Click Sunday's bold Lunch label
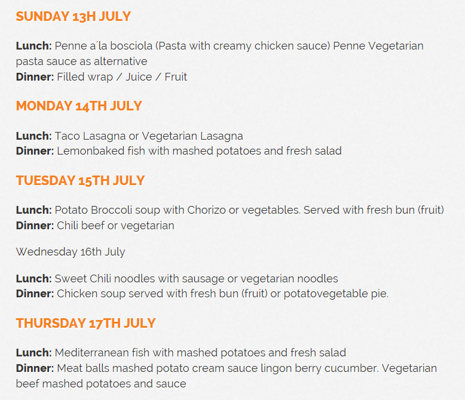This screenshot has width=465, height=400. point(34,46)
